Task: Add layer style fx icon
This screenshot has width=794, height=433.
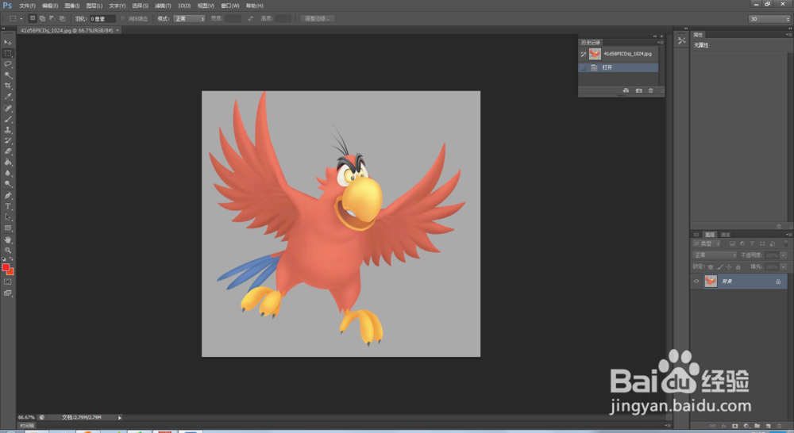Action: click(723, 427)
